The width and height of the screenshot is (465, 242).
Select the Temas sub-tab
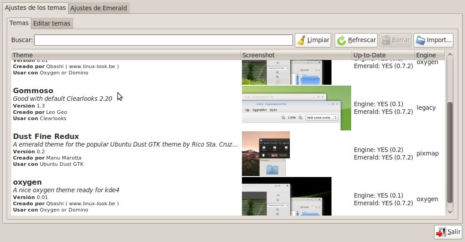[19, 23]
